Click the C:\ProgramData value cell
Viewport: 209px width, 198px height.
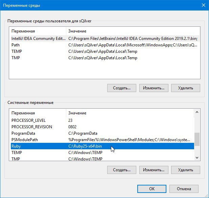[x=83, y=133]
